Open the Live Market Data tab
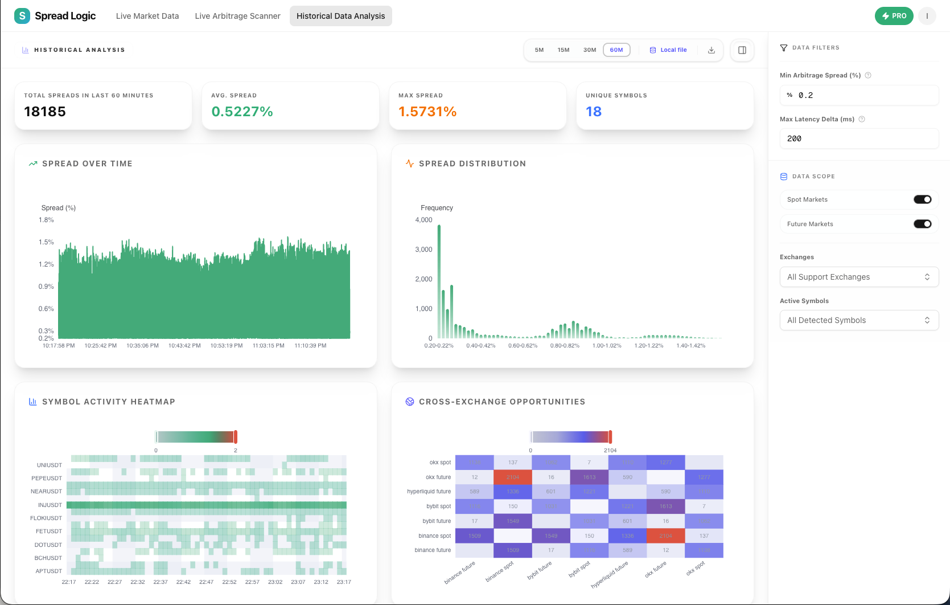 coord(147,16)
